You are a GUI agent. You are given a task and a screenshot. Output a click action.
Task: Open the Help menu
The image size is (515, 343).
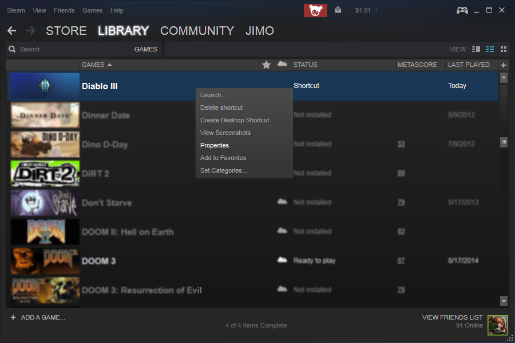[117, 10]
